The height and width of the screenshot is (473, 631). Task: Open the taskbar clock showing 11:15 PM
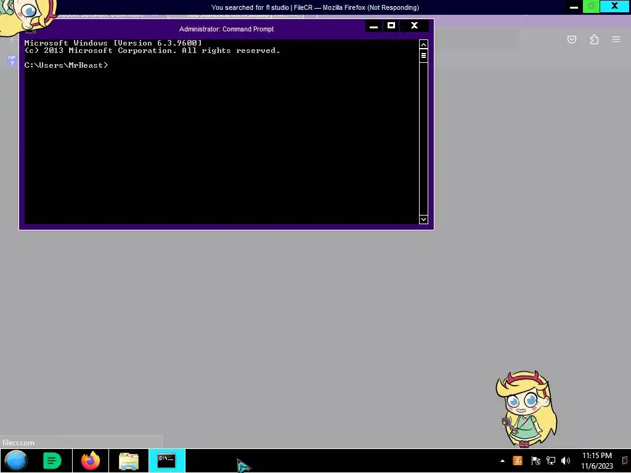tap(596, 456)
